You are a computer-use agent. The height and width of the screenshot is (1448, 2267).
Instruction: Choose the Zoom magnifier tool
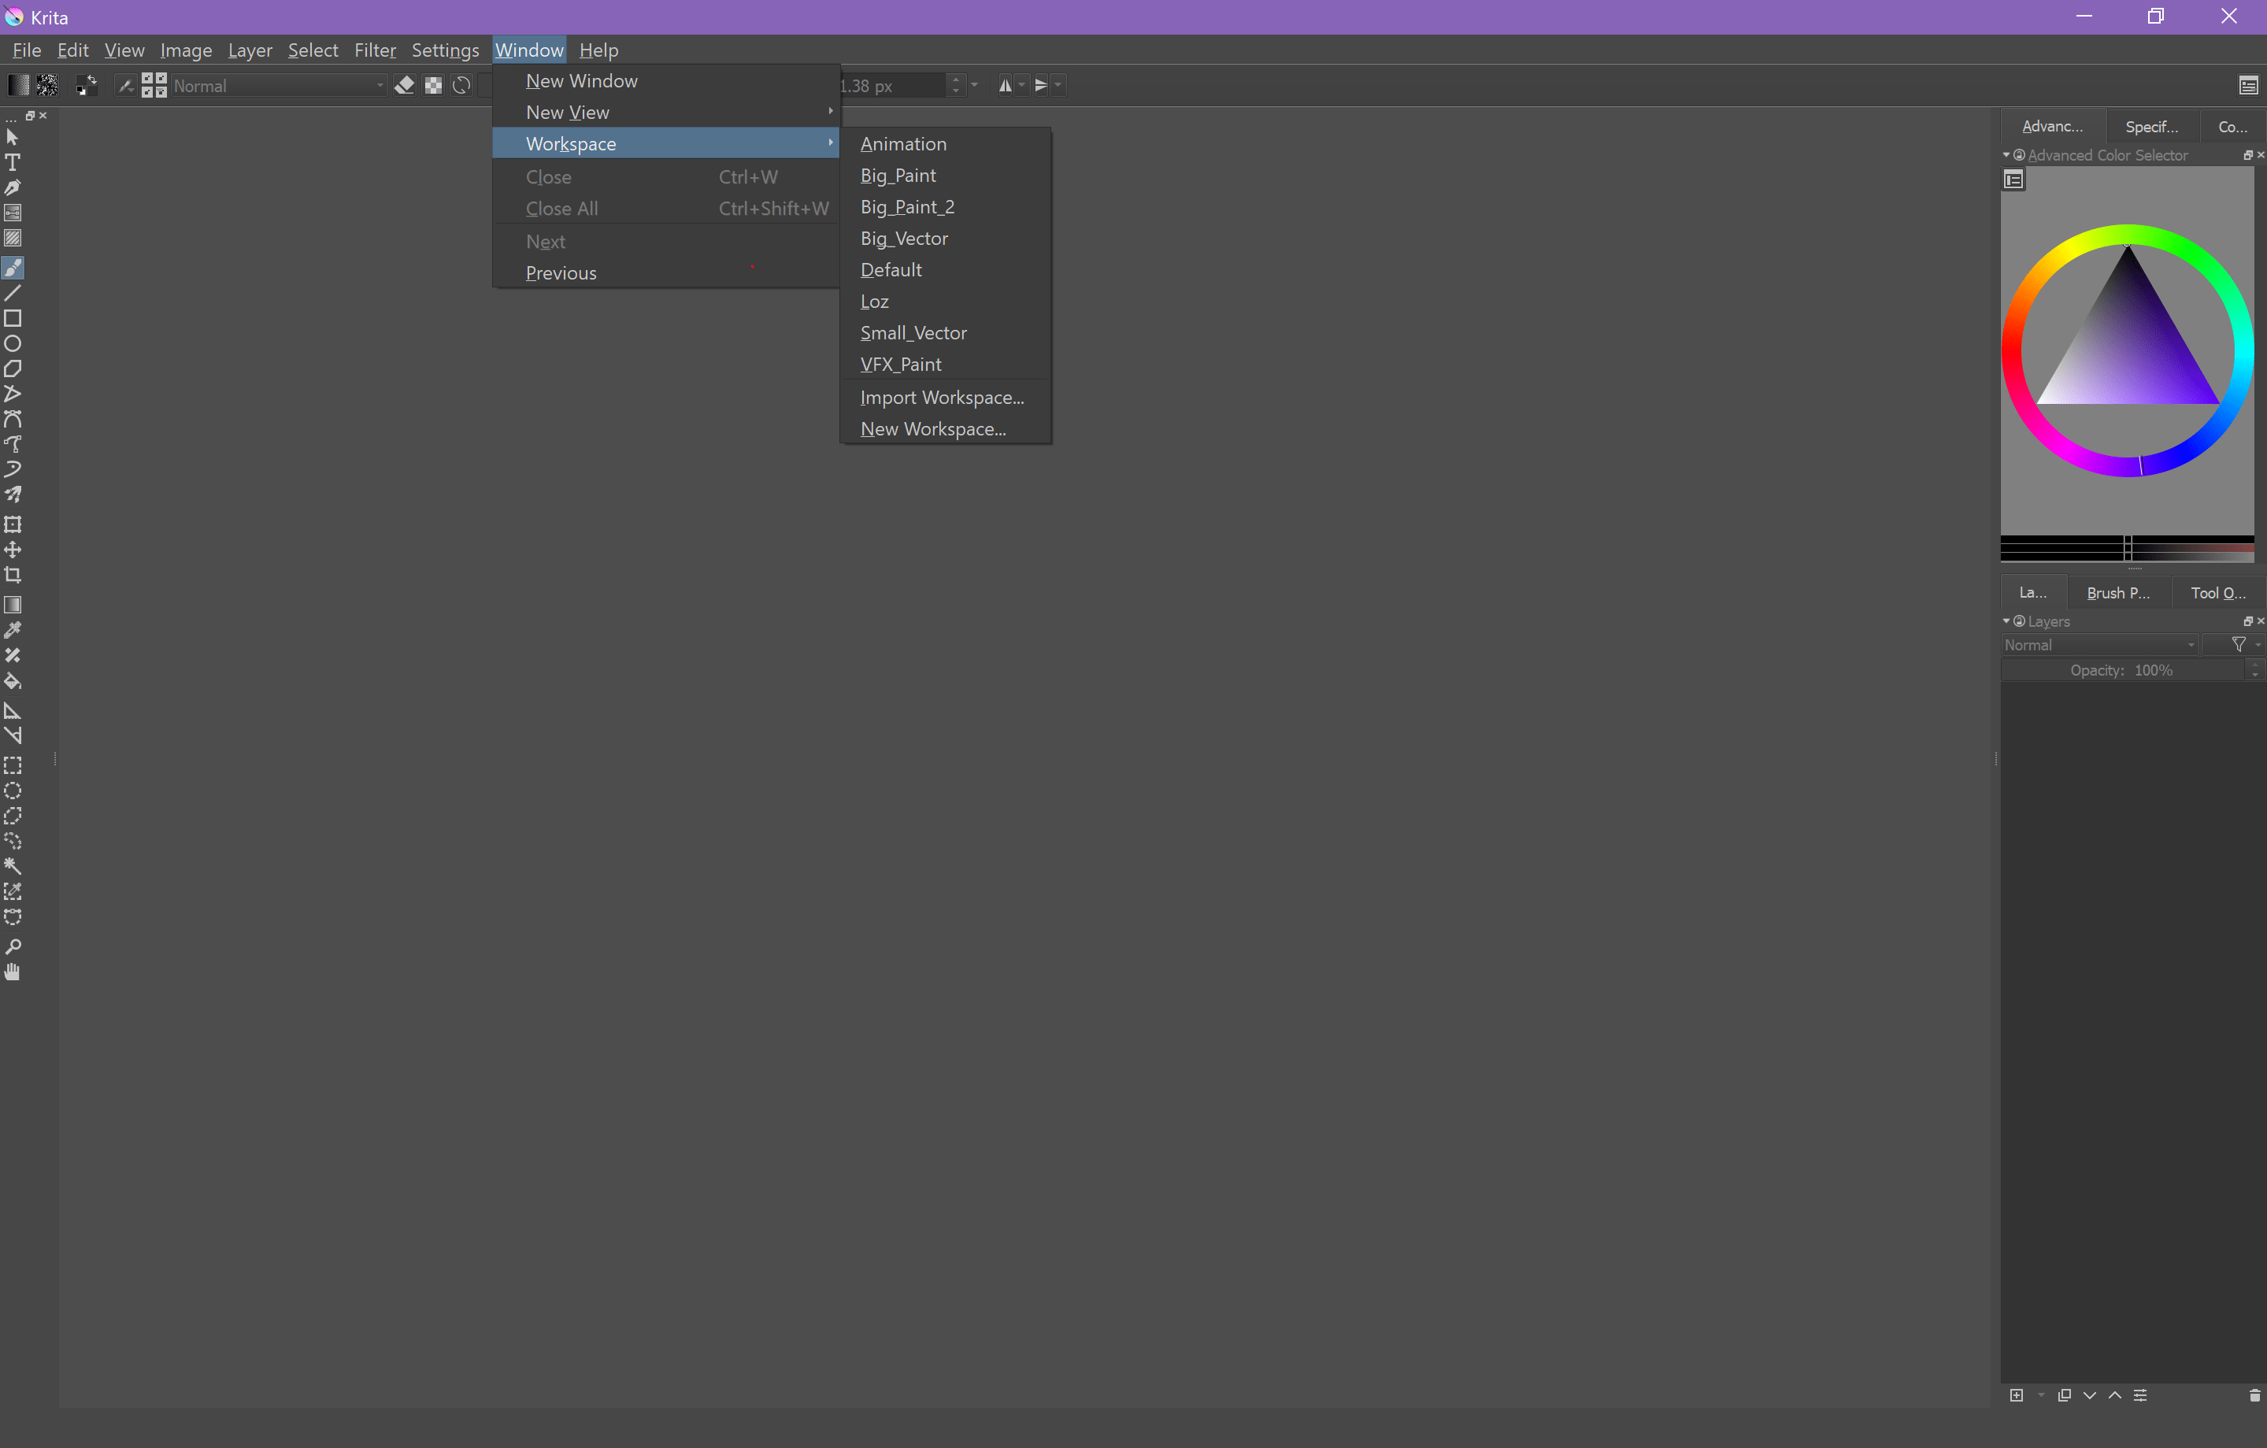point(13,946)
